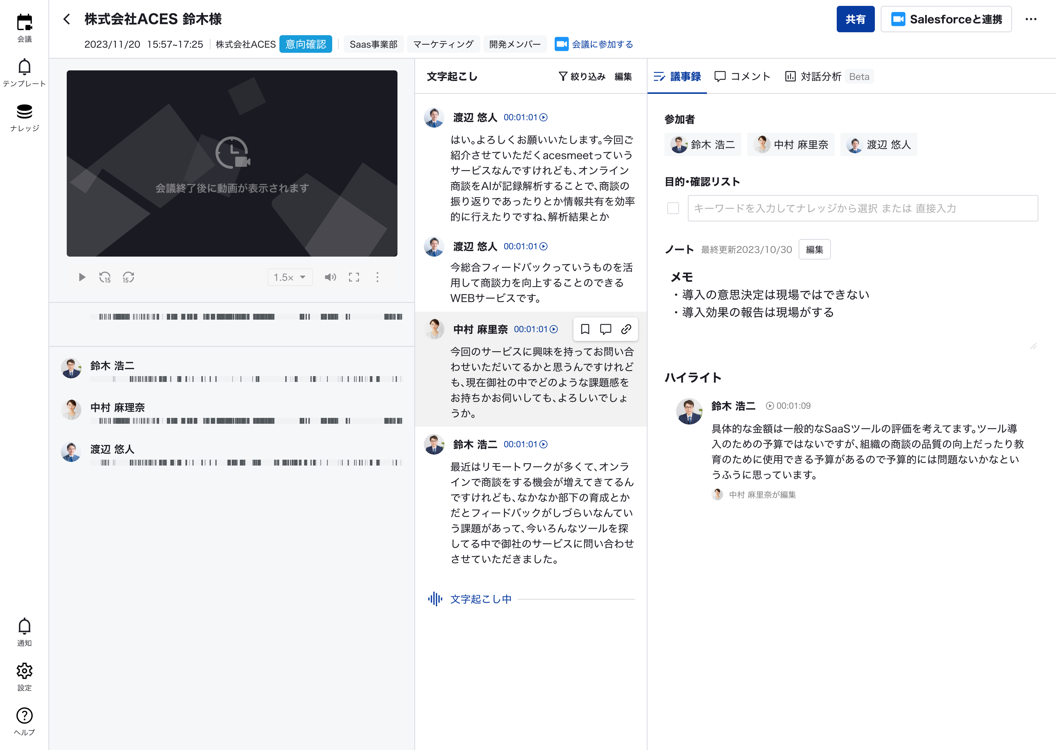Enter fullscreen video mode
The image size is (1056, 750).
click(x=354, y=277)
